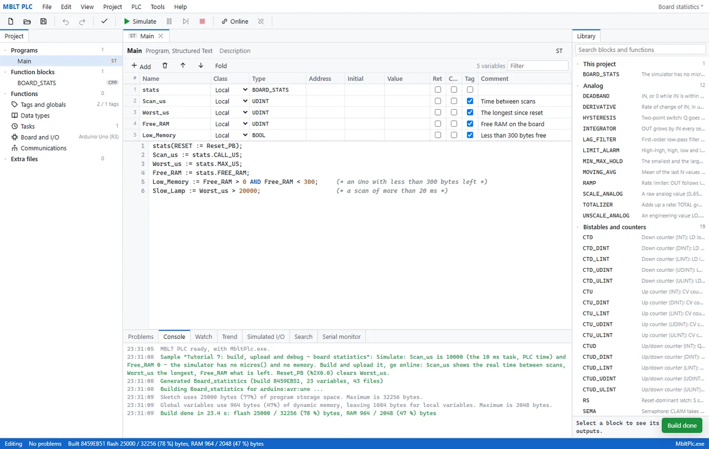The height and width of the screenshot is (449, 709).
Task: Open Communications in project tree
Action: coord(43,148)
